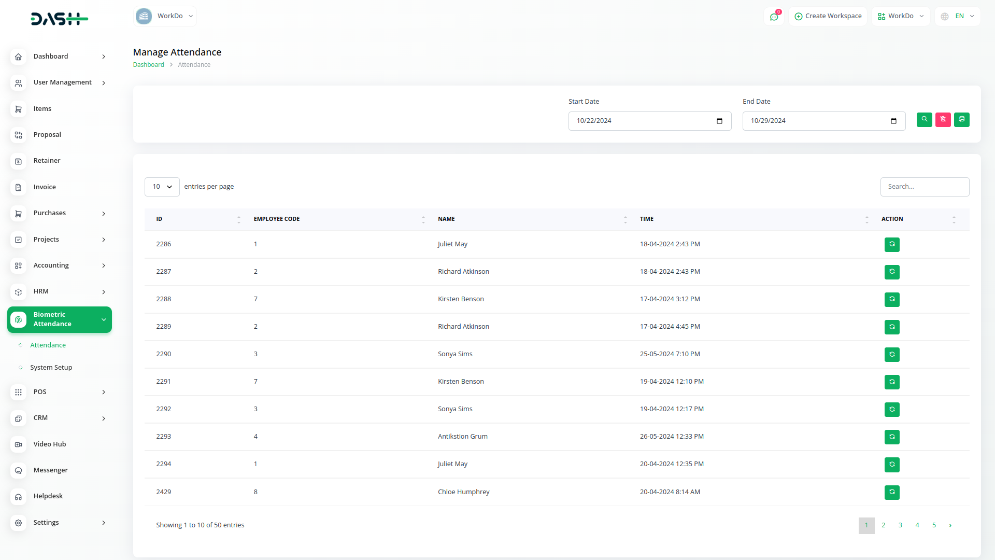Click the Create Workspace button
The image size is (995, 560).
828,17
